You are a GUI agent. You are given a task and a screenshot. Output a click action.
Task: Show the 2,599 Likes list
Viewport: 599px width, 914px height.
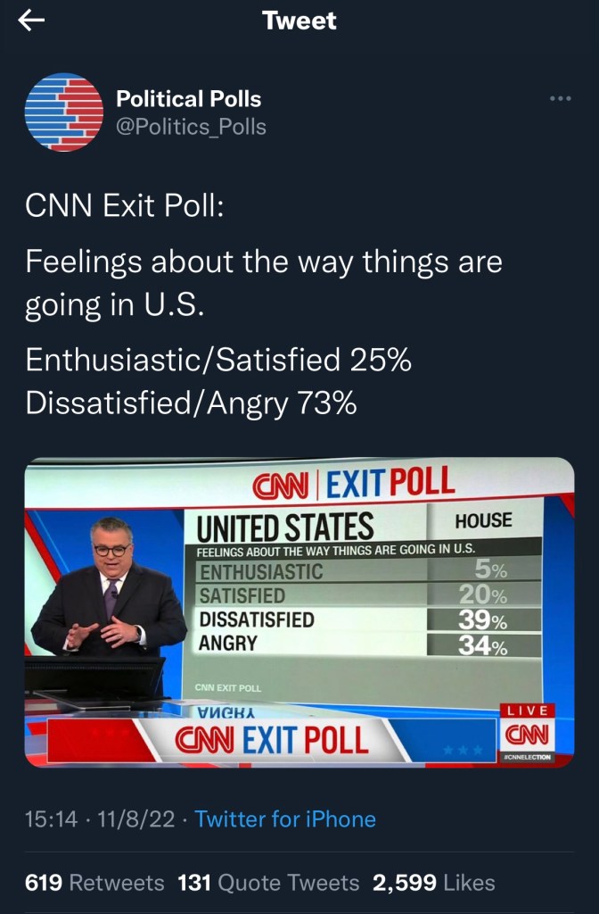(x=433, y=883)
